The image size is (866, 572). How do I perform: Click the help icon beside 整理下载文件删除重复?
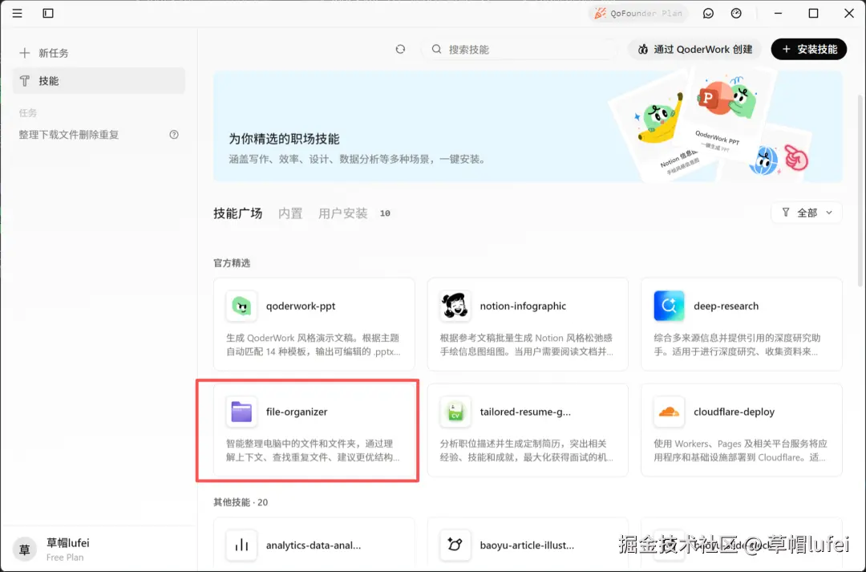coord(174,134)
